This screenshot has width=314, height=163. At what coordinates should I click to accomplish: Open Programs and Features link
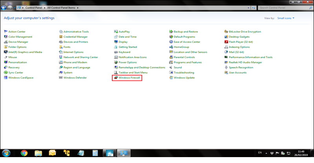coord(188,62)
